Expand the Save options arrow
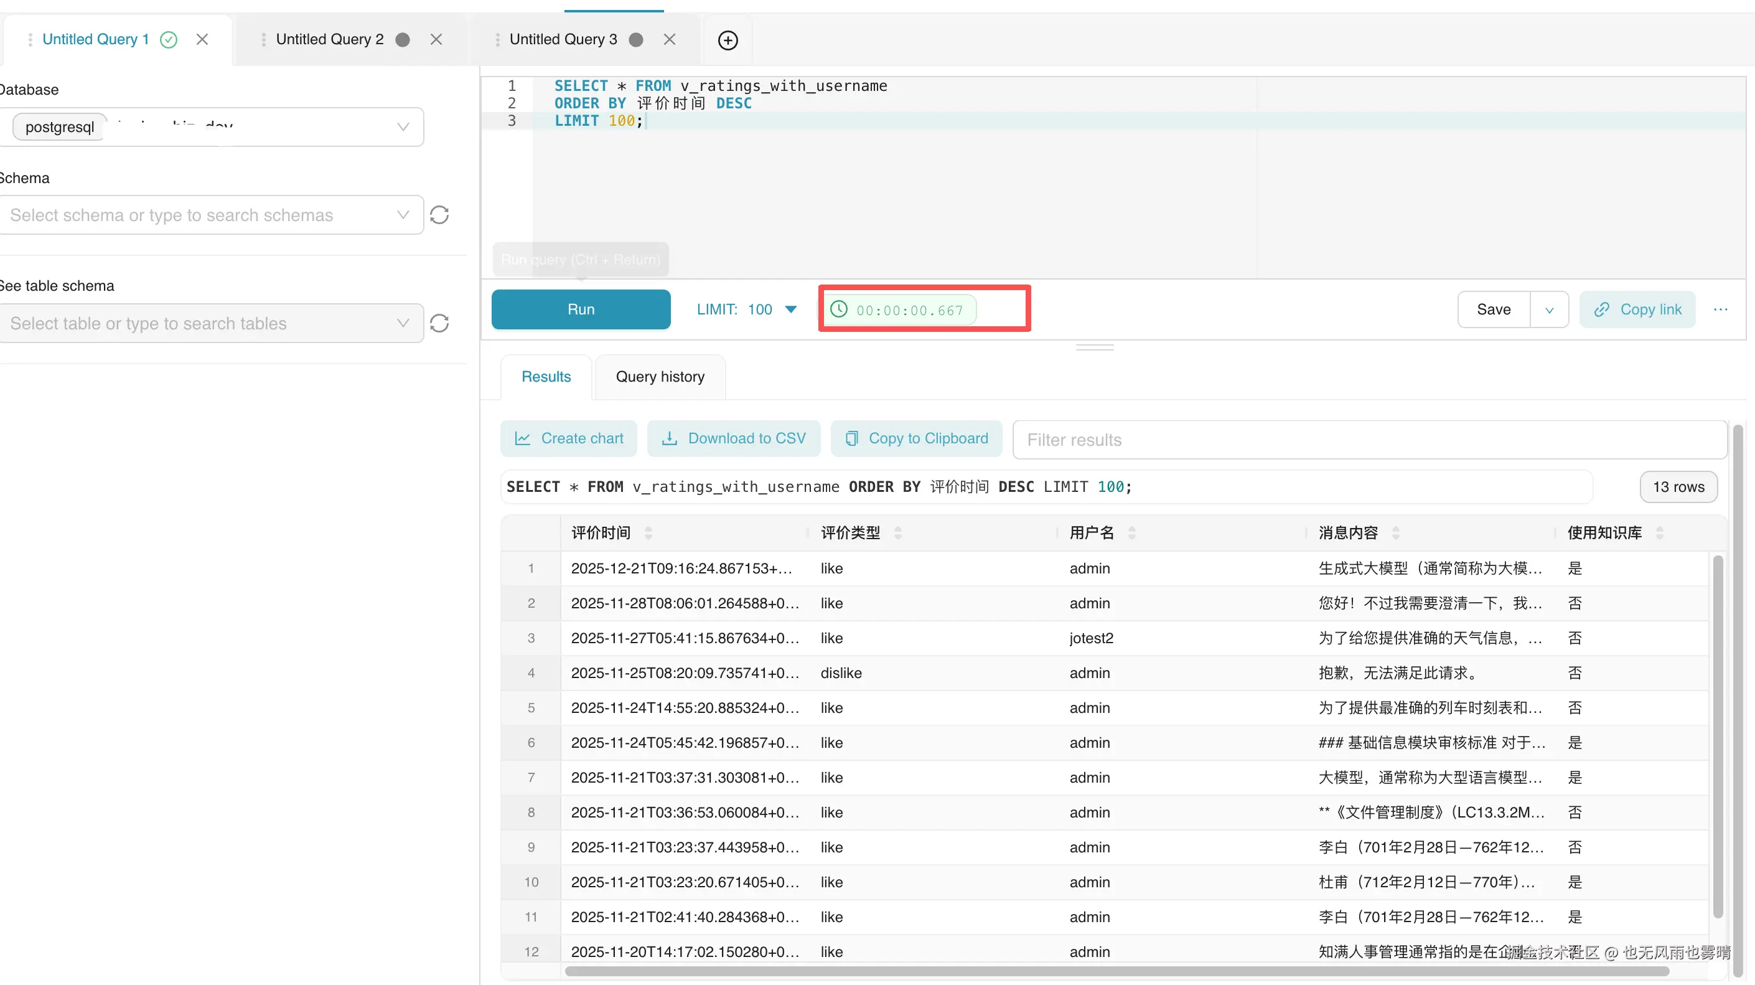Screen dimensions: 1755x985 (1549, 309)
